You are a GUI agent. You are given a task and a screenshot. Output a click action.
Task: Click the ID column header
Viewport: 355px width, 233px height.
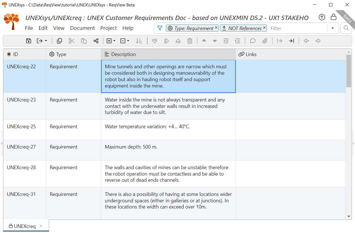[x=25, y=54]
